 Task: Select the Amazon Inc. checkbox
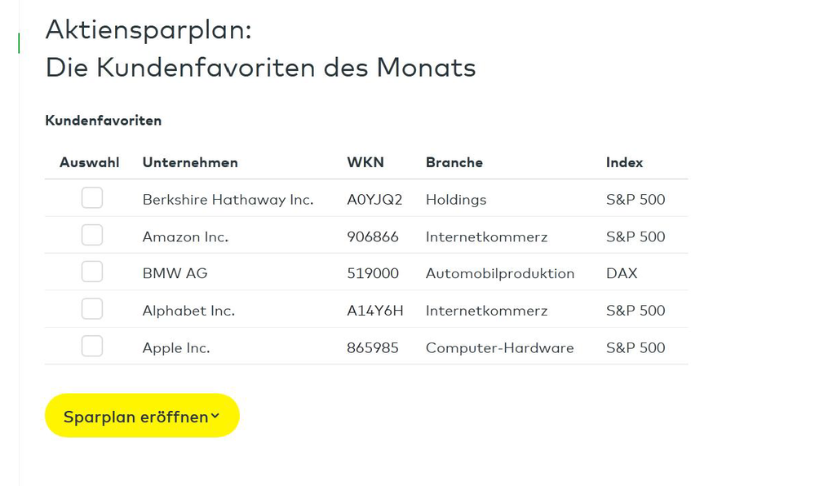[x=92, y=236]
